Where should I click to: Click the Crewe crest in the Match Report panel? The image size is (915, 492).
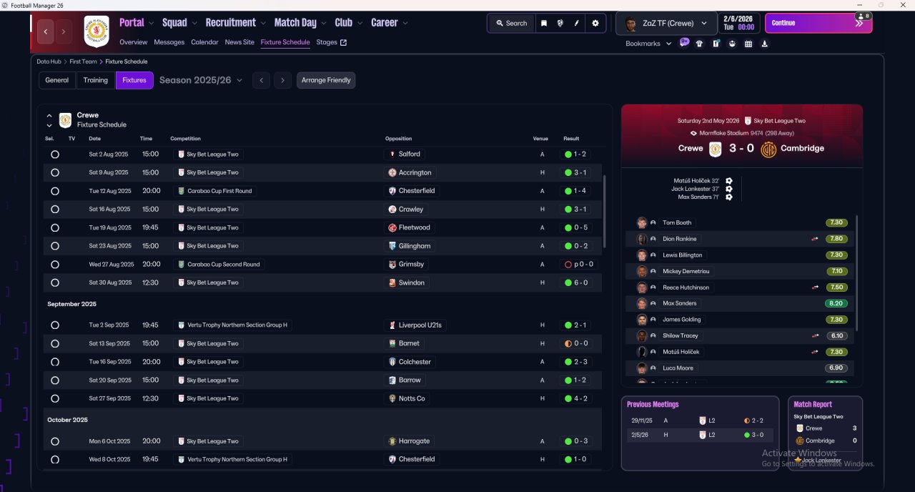(800, 428)
